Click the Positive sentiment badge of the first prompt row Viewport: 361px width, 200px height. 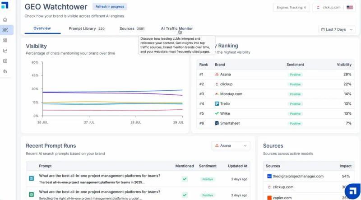click(208, 179)
